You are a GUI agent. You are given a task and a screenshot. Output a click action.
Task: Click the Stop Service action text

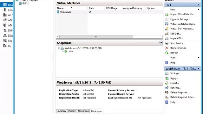click(177, 43)
